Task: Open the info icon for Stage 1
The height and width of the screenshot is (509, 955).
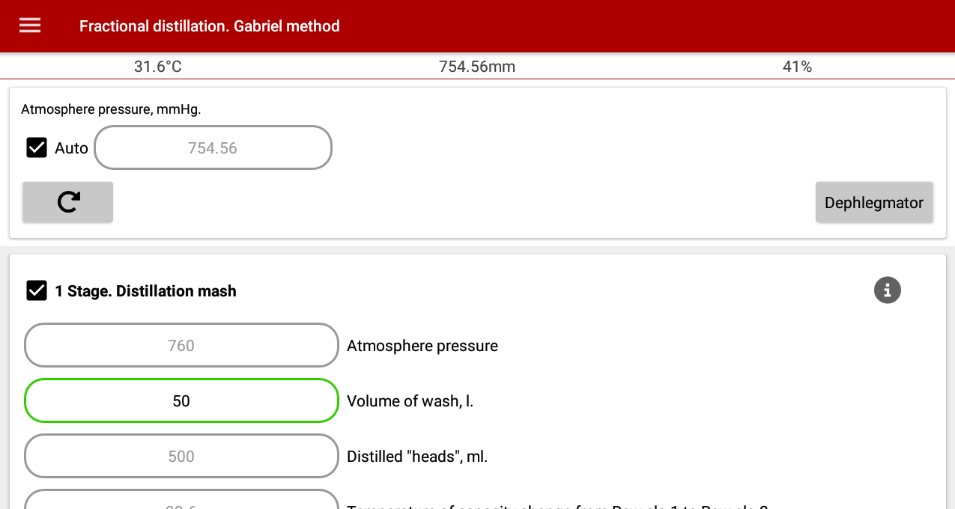Action: pyautogui.click(x=887, y=290)
